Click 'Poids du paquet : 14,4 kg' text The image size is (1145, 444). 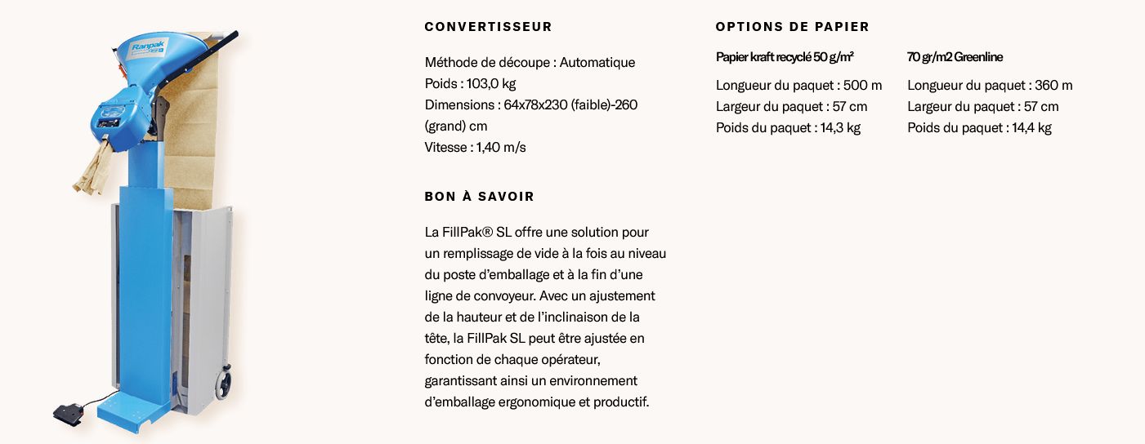(979, 128)
